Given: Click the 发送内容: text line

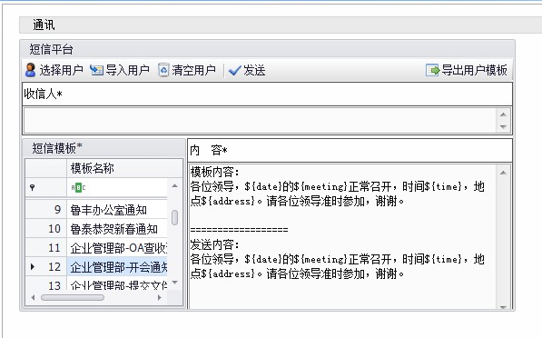Looking at the screenshot, I should pyautogui.click(x=214, y=244).
